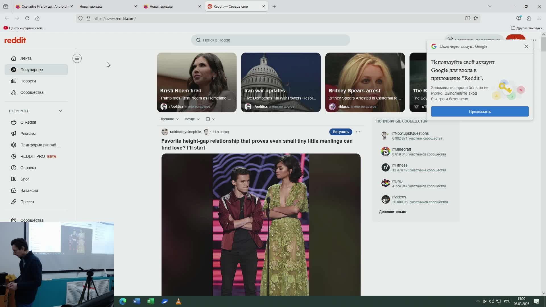
Task: Open Реклама link
Action: (x=36, y=134)
